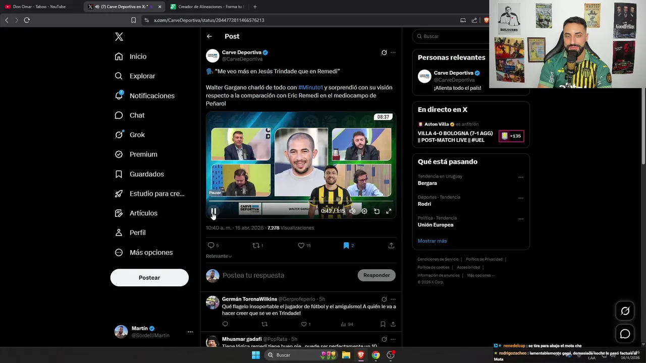Open Perfil page

(130, 233)
